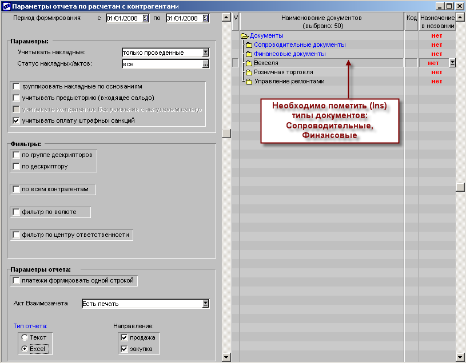Check платежи формировать одной строкой
Viewport: 466px width, 363px height.
(17, 281)
